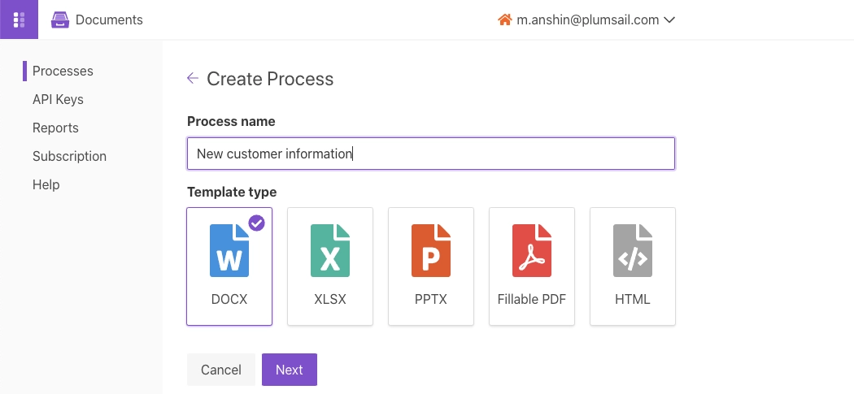The height and width of the screenshot is (394, 854).
Task: Click the Fillable PDF label text
Action: [x=532, y=299]
